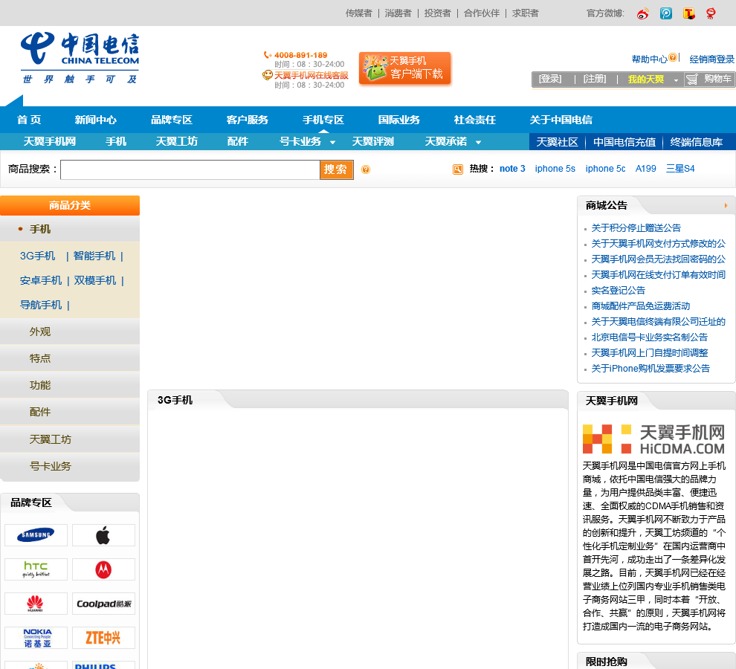Expand the 我的天翼 dropdown arrow
This screenshot has height=669, width=736.
(x=676, y=80)
